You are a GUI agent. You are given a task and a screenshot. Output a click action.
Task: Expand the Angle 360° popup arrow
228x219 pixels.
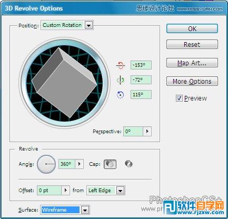(79, 164)
